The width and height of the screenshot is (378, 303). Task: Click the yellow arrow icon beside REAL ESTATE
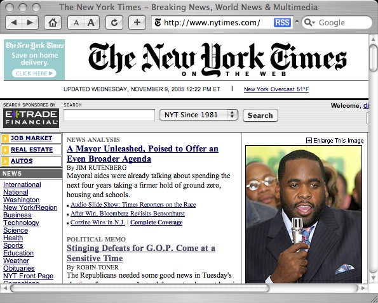[5, 150]
